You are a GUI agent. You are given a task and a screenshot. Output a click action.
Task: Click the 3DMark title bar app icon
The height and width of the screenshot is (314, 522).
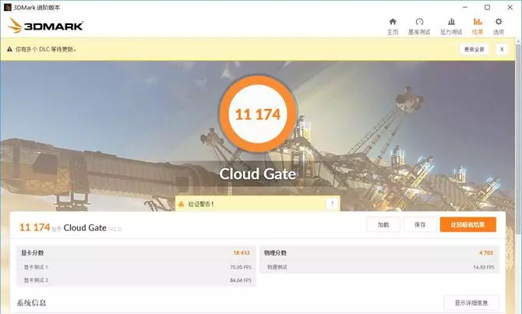7,7
